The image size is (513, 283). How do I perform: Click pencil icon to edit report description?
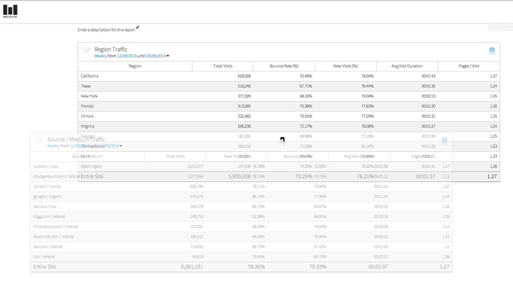(137, 28)
